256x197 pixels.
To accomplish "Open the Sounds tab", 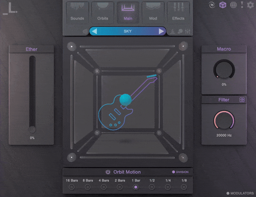I will (77, 12).
